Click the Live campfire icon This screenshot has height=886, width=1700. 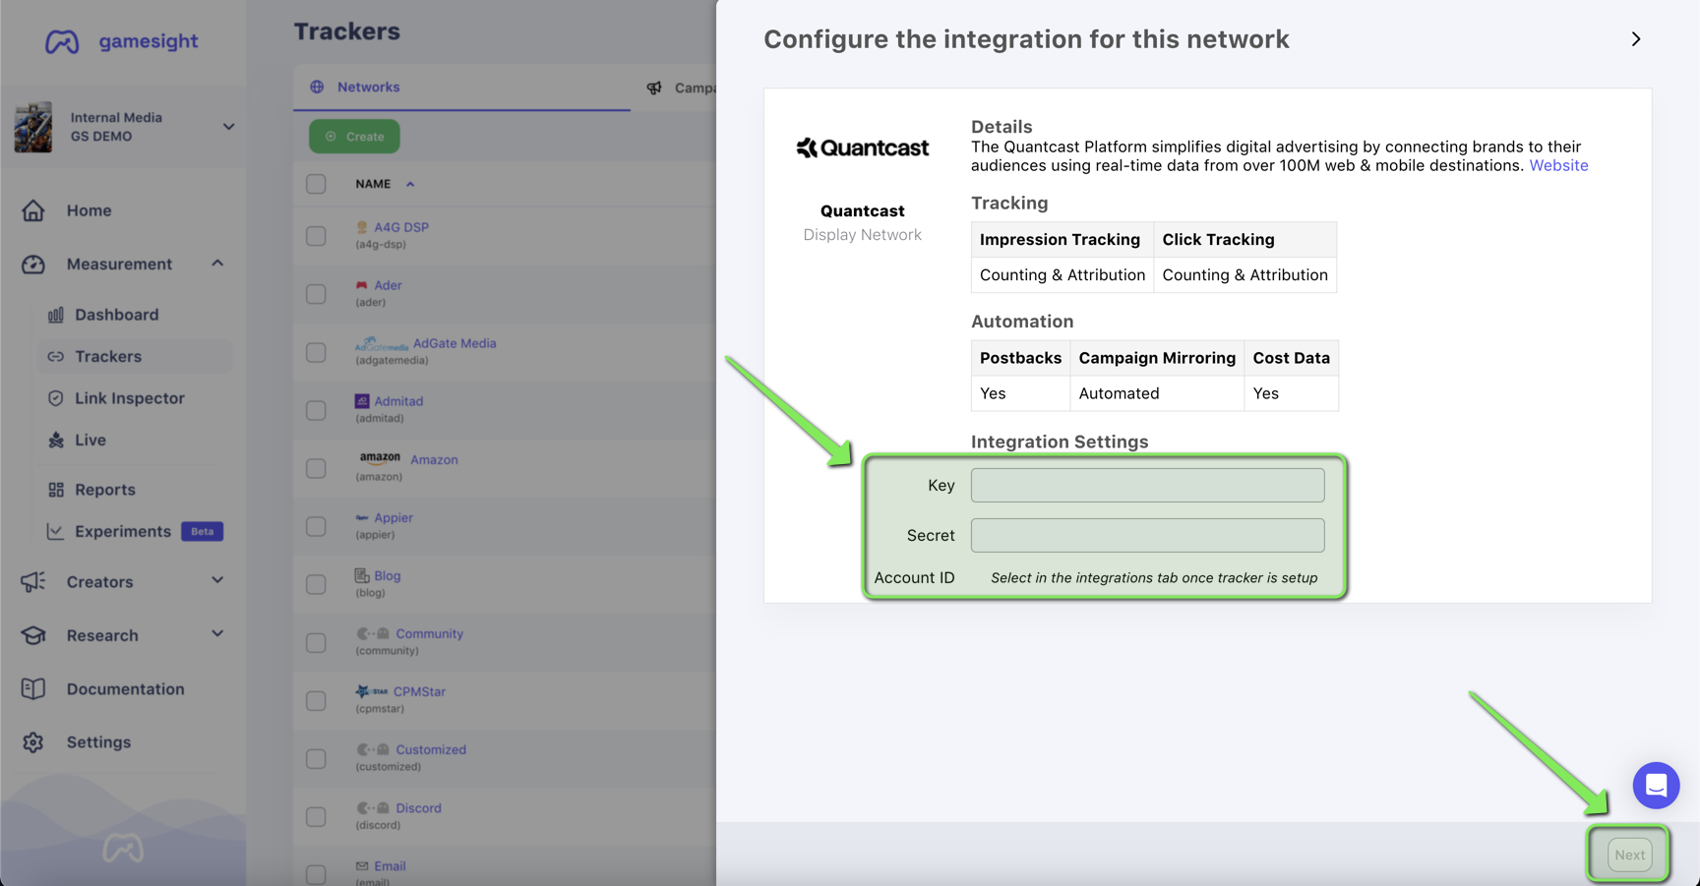(x=56, y=440)
